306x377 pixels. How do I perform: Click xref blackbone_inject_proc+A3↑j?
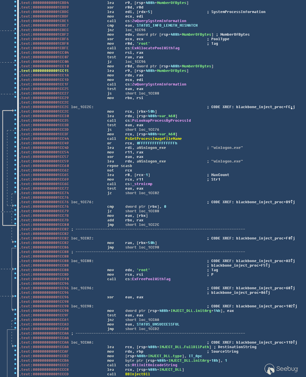(x=266, y=261)
